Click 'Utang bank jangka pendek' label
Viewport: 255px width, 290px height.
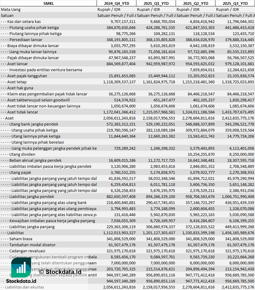coord(34,124)
